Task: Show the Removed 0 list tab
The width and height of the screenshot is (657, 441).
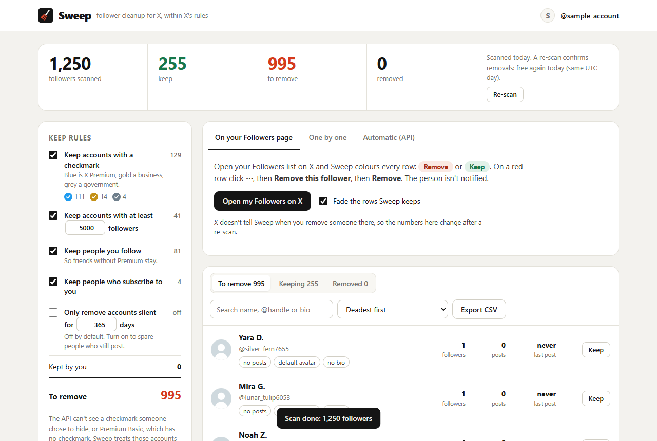Action: [350, 284]
